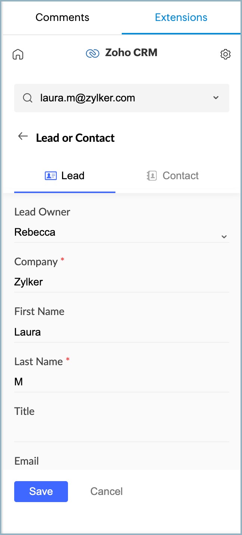Image resolution: width=242 pixels, height=535 pixels.
Task: Click the Last Name input field
Action: (x=121, y=382)
